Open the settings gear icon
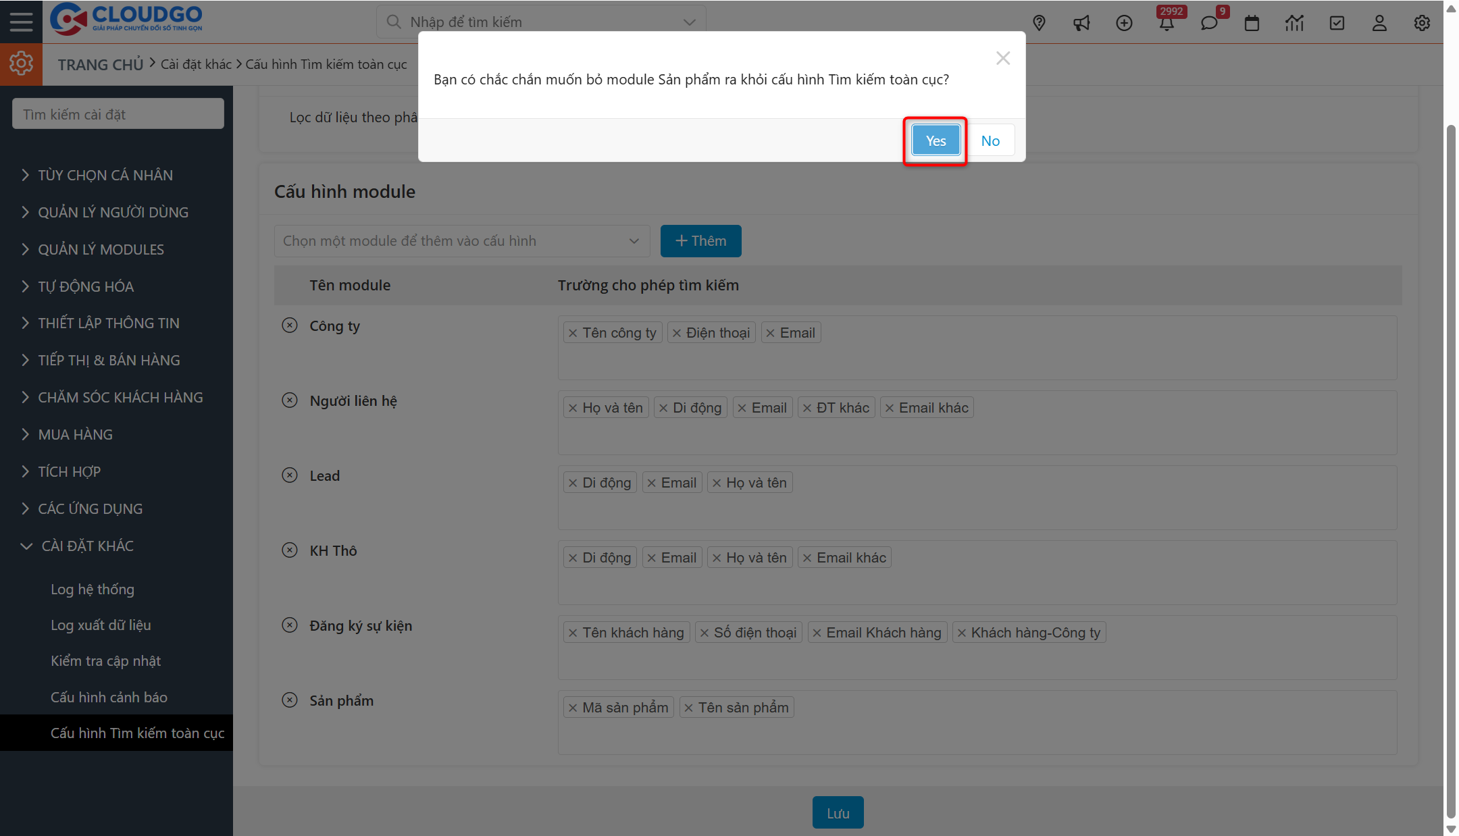This screenshot has width=1459, height=836. (x=1422, y=22)
